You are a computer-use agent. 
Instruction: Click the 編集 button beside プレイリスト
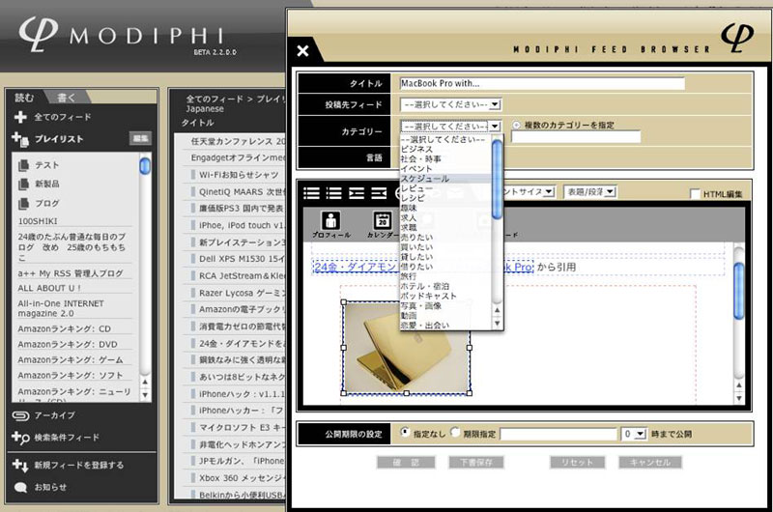(x=140, y=138)
